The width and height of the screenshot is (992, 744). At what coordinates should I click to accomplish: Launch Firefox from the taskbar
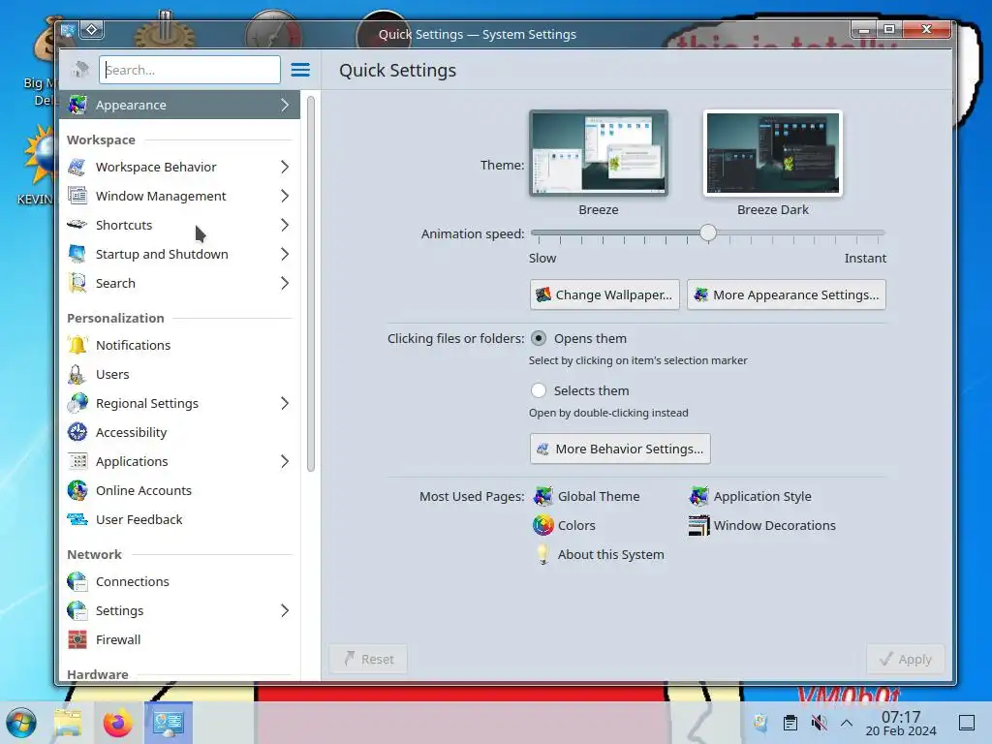click(x=117, y=723)
